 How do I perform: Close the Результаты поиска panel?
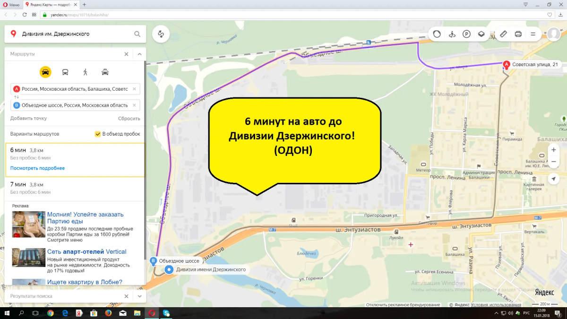(x=126, y=296)
